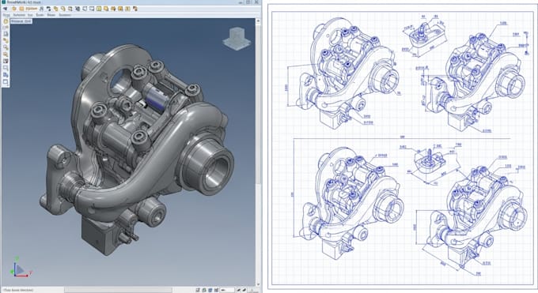The height and width of the screenshot is (293, 538).
Task: Click the empty rectangle icon ending the left toolbar
Action: [x=6, y=82]
